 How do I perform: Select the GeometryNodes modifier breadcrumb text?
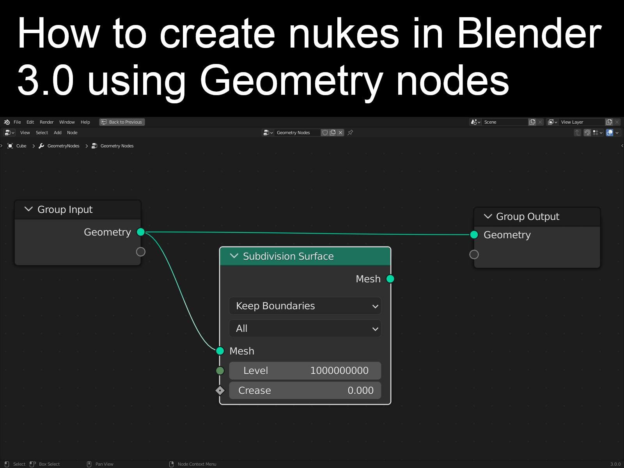[x=63, y=146]
